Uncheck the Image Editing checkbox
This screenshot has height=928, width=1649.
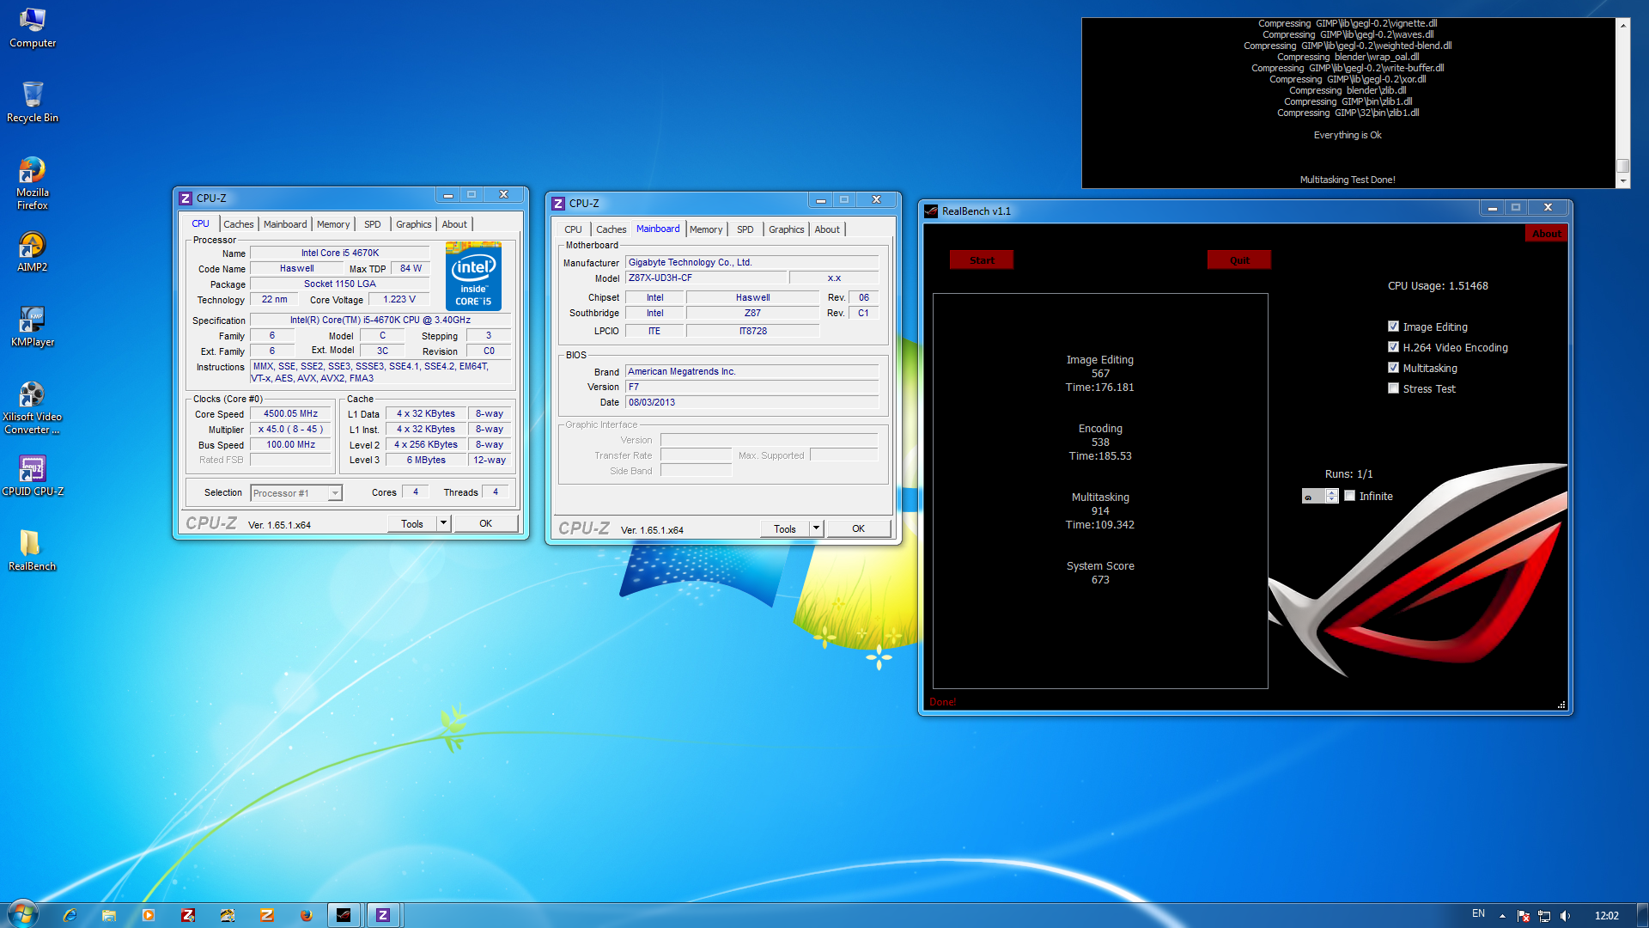1393,327
